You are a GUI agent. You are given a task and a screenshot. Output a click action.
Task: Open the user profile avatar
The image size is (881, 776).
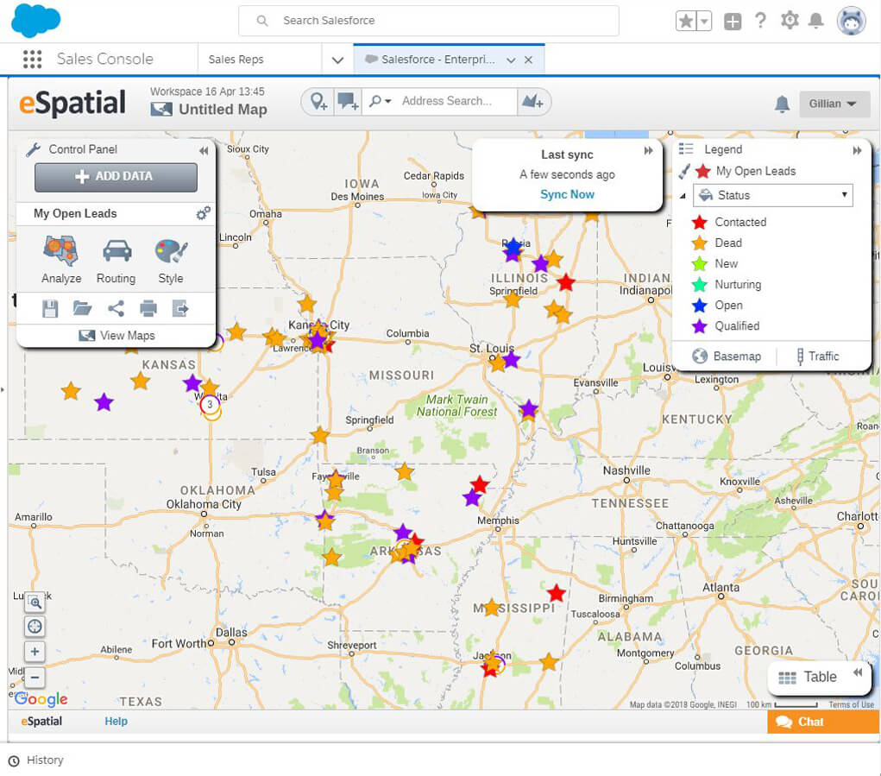[851, 22]
